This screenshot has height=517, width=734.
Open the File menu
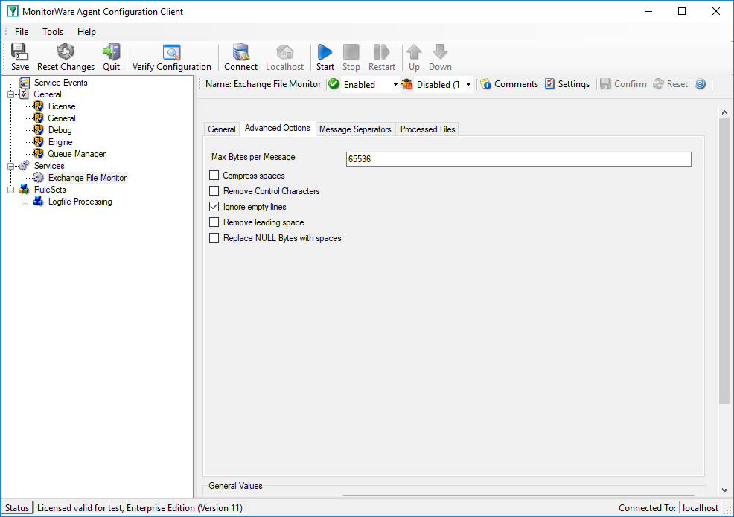pos(22,32)
